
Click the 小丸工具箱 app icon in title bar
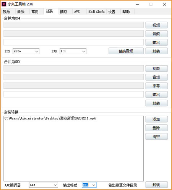coord(4,4)
